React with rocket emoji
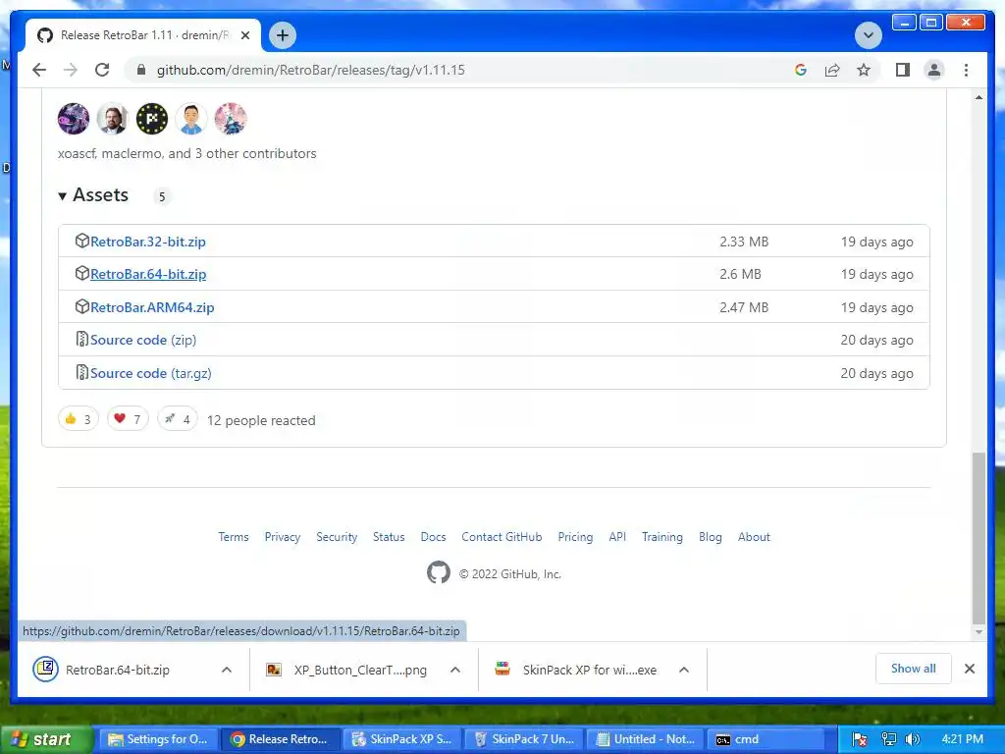 click(x=178, y=419)
